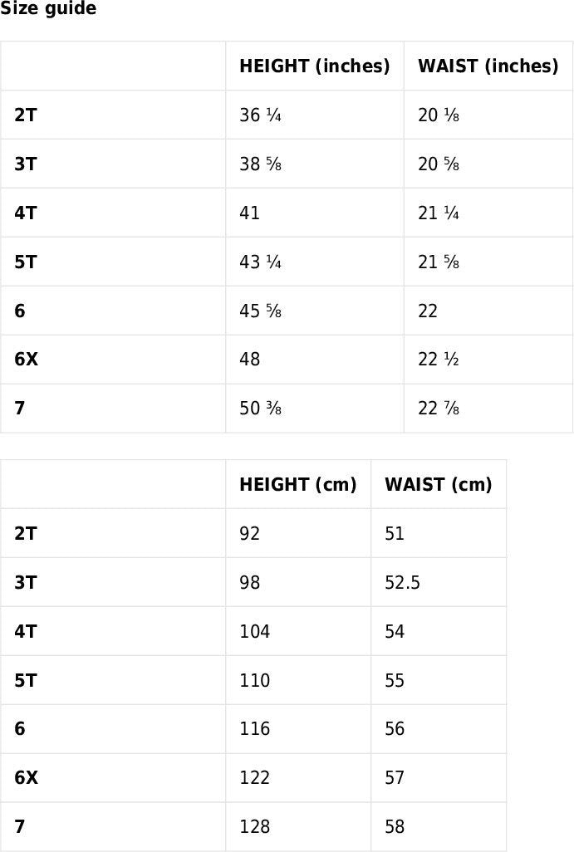This screenshot has width=574, height=852.
Task: Click the 22 ½ waist value
Action: pos(439,360)
